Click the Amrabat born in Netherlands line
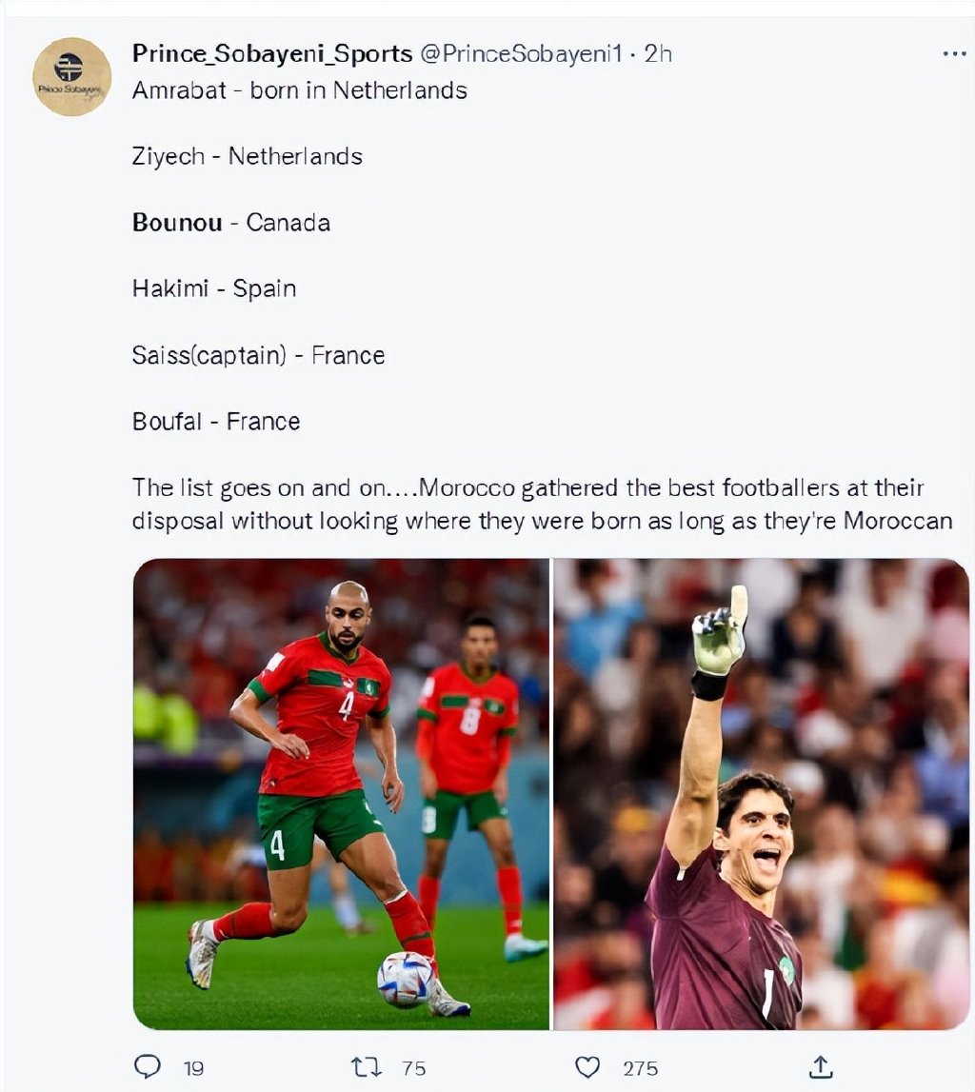The image size is (975, 1092). [x=300, y=90]
